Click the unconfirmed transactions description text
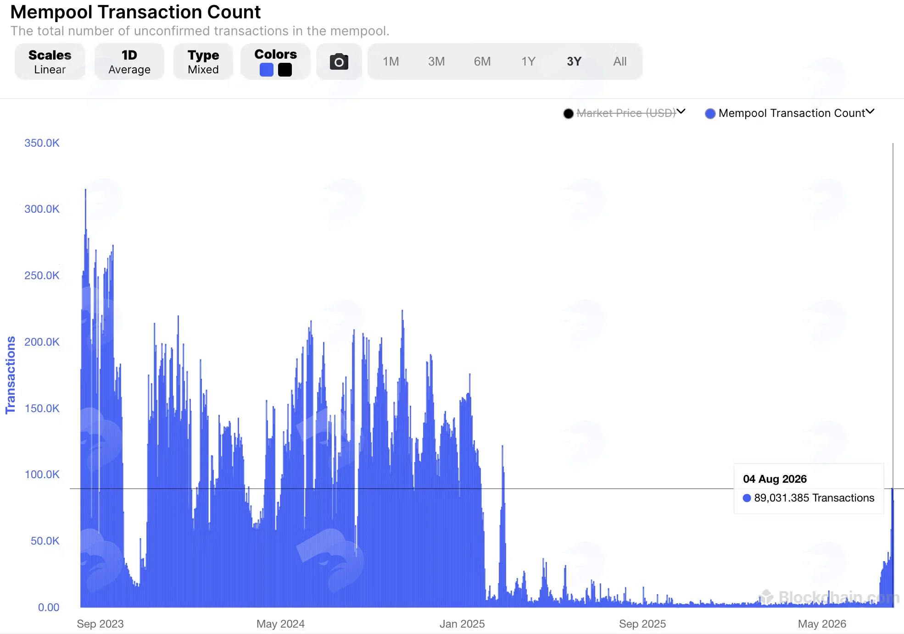 [200, 31]
